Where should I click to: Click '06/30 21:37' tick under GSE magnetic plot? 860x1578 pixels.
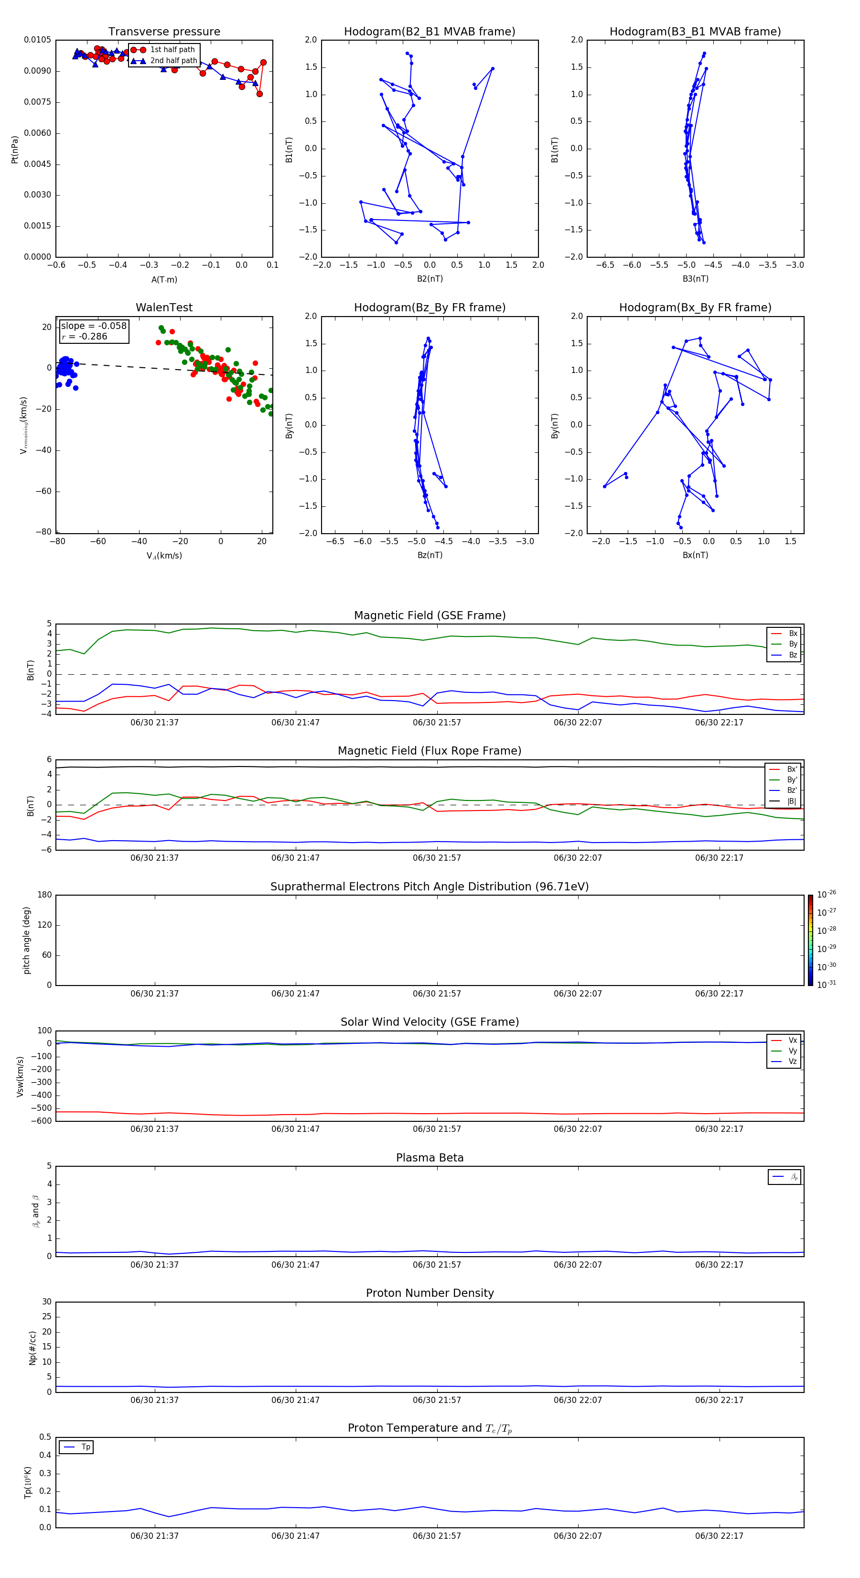(154, 723)
